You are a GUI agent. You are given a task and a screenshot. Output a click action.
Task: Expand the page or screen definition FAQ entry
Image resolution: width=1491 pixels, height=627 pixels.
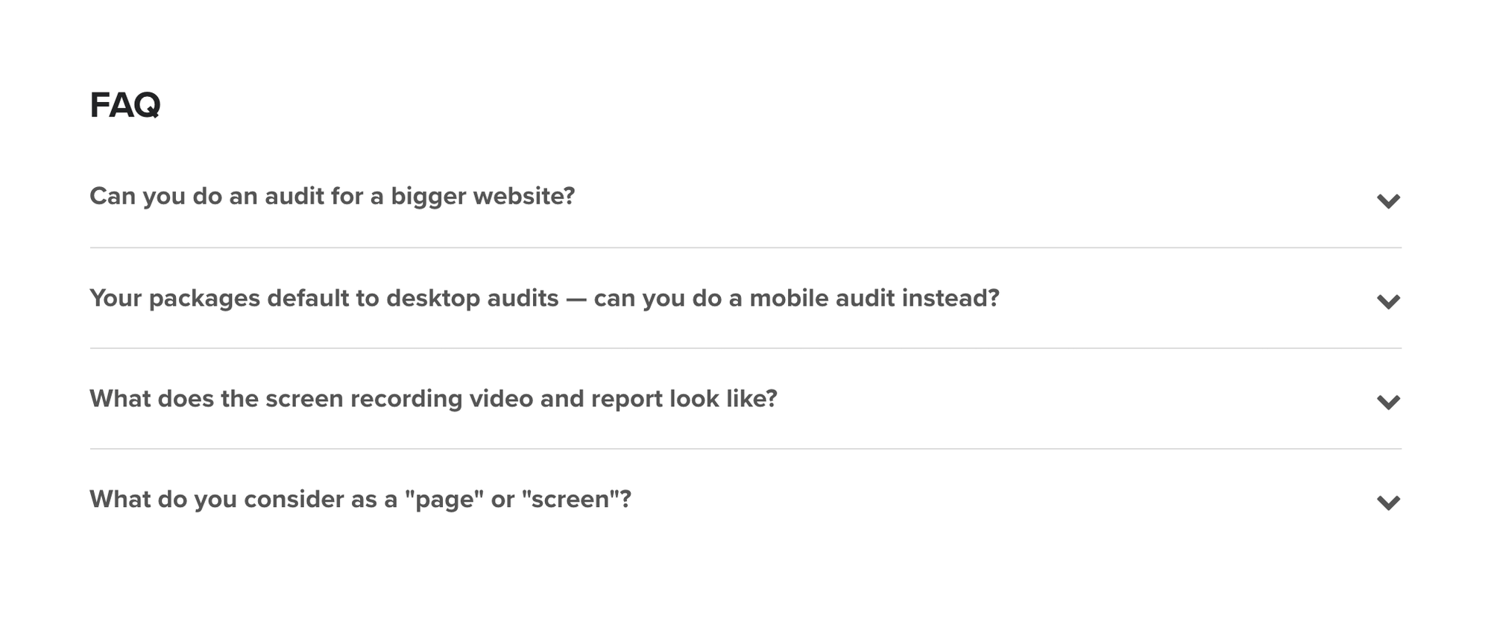[x=361, y=499]
